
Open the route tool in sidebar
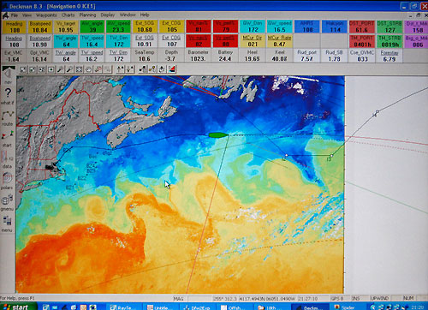point(8,117)
